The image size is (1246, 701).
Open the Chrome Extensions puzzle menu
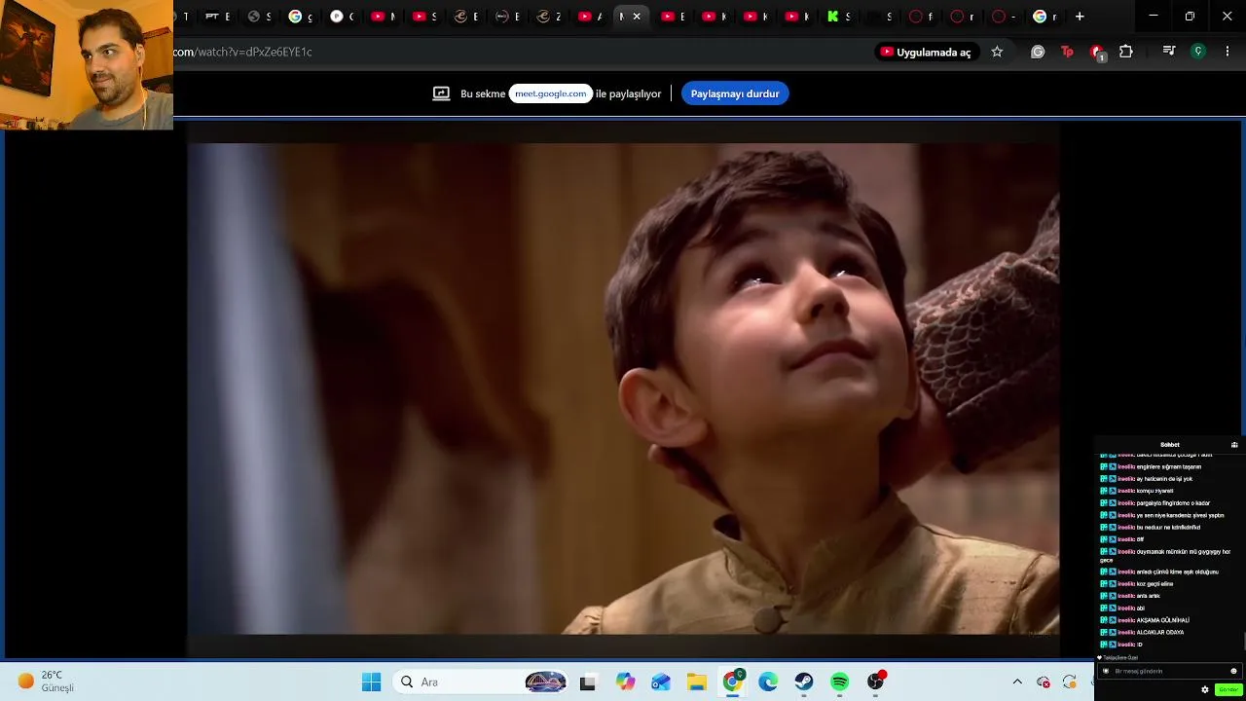(1126, 52)
